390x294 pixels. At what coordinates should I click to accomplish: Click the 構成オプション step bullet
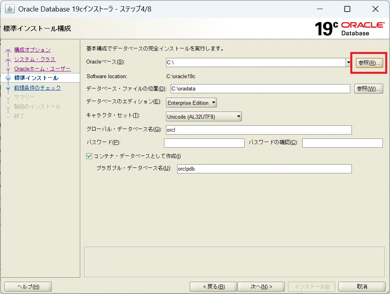(8, 50)
